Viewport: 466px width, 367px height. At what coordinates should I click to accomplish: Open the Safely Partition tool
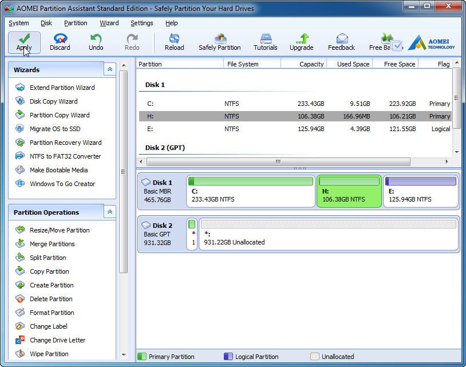click(219, 39)
